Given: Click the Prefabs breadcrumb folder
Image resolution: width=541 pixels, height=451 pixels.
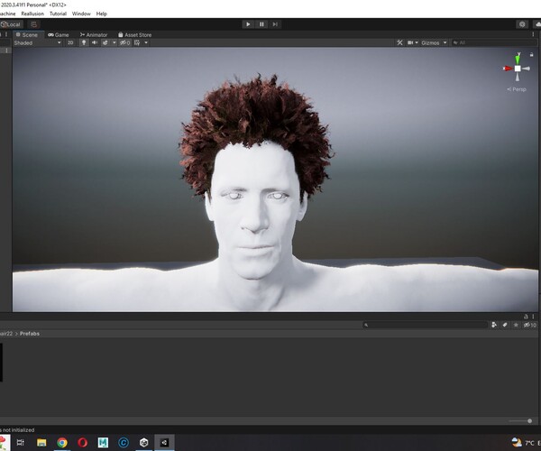Looking at the screenshot, I should point(29,334).
